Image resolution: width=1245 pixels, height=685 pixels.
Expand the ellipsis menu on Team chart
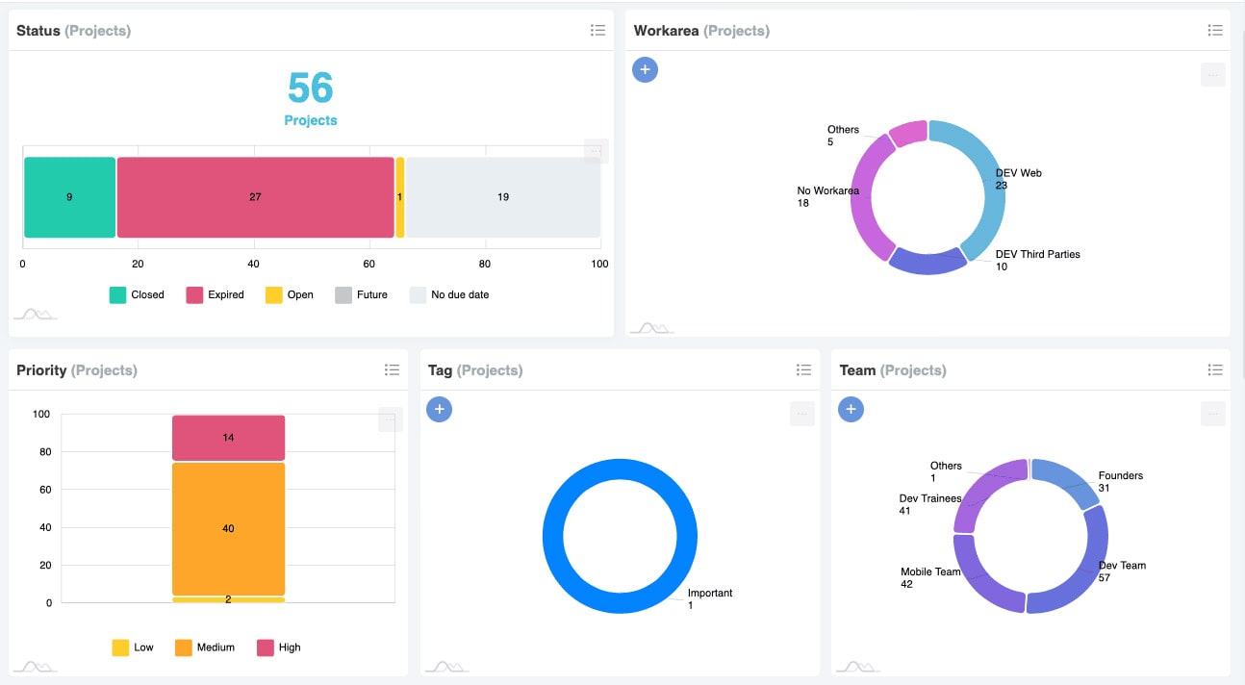pos(1212,414)
